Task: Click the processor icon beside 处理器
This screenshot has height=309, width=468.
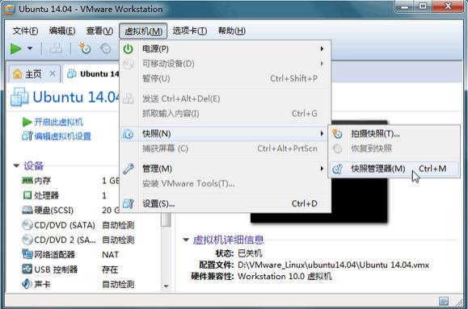Action: [27, 195]
